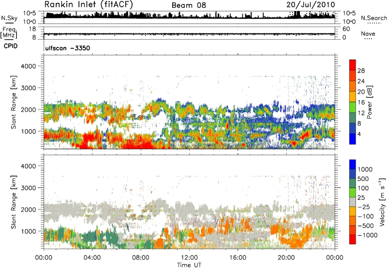Image resolution: width=387 pixels, height=268 pixels.
Task: Click the "16" power colorbar label
Action: coord(361,103)
